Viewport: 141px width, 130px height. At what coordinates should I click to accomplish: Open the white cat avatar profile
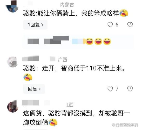point(12,62)
